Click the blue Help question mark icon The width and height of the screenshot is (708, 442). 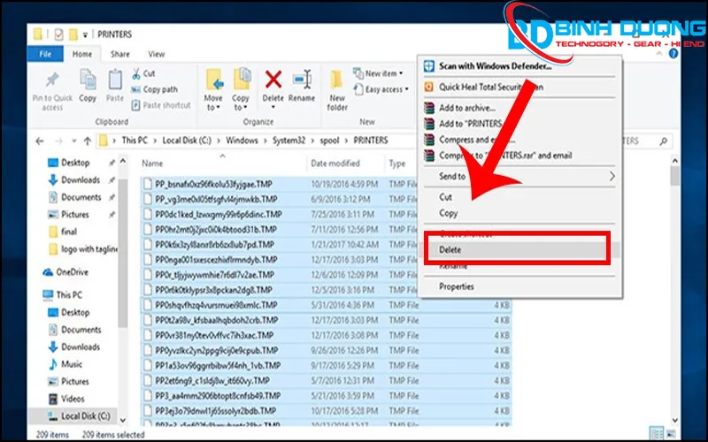coord(673,54)
